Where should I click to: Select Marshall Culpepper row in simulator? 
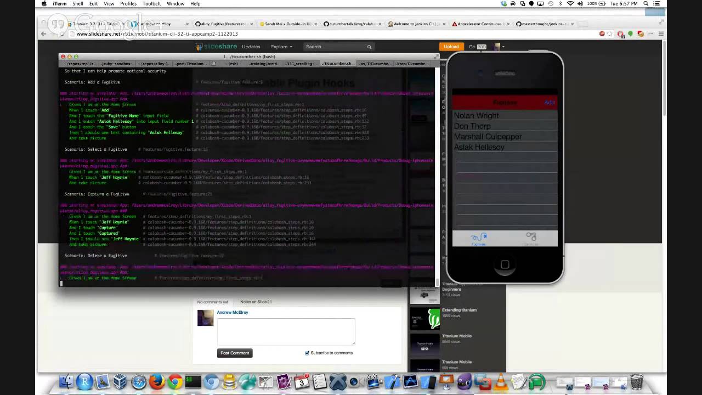505,137
